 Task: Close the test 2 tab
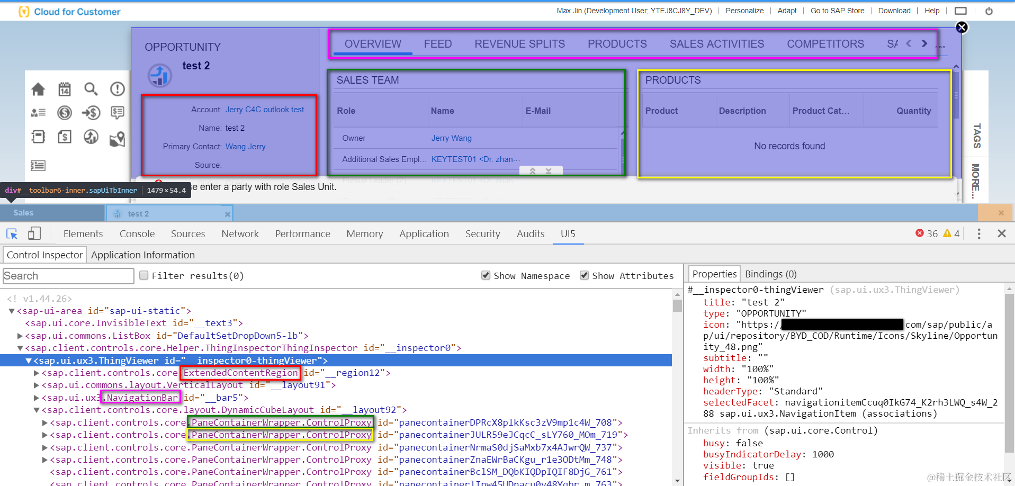pos(228,214)
